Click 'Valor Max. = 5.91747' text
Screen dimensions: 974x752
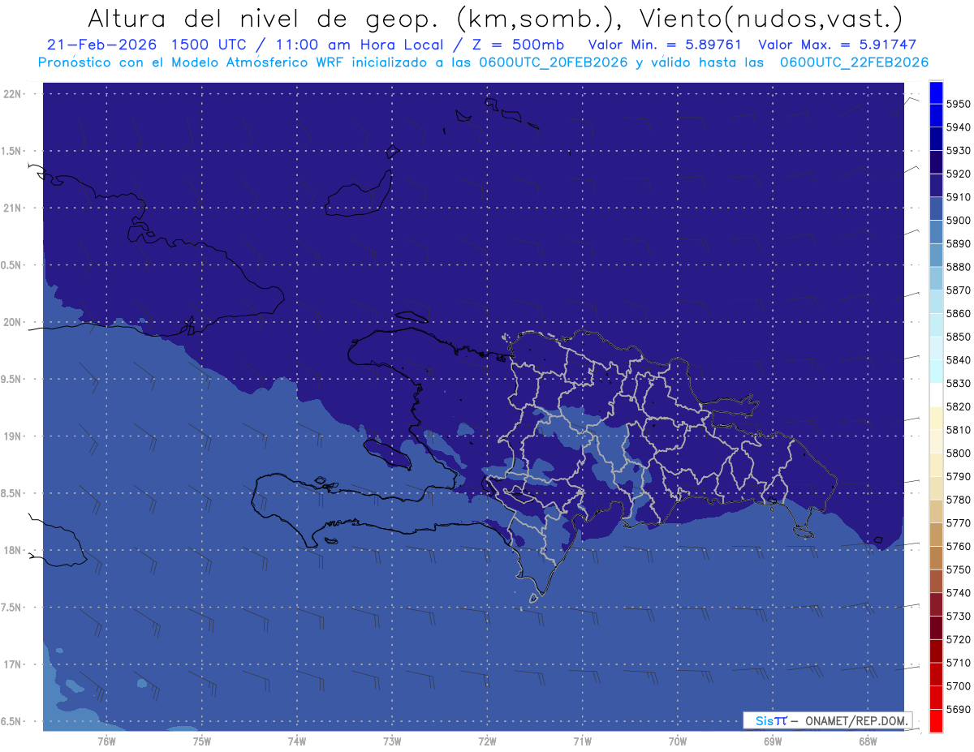(x=837, y=45)
